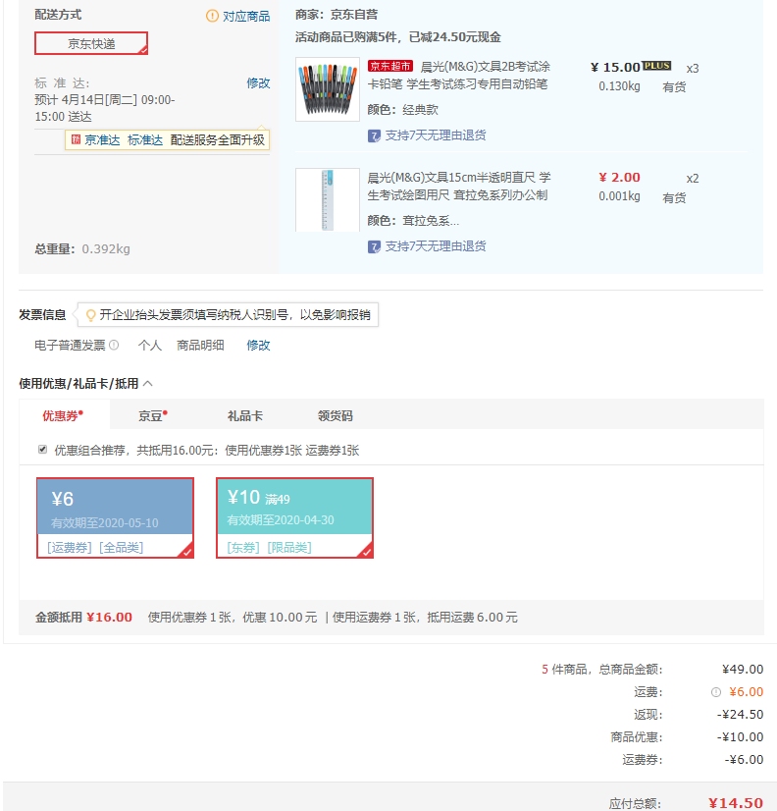
Task: Switch to the 礼品卡 tab
Action: [x=245, y=415]
